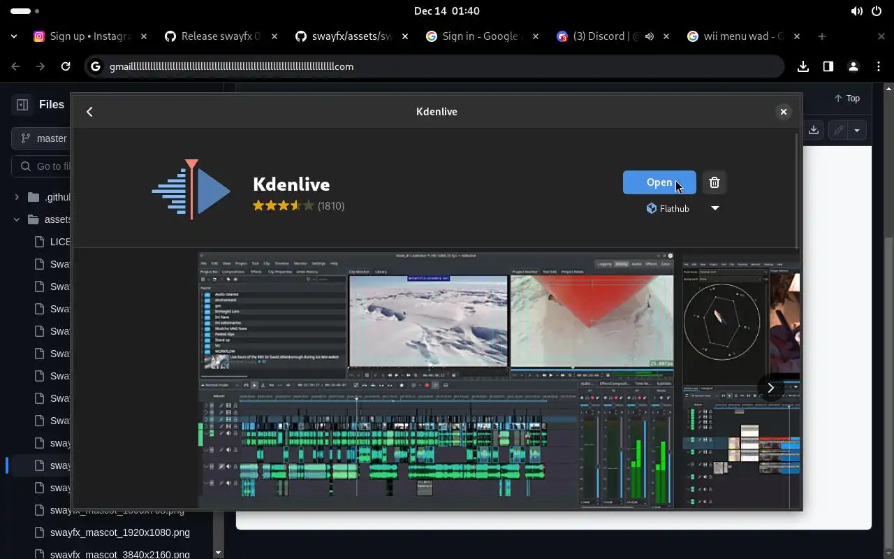Image resolution: width=894 pixels, height=559 pixels.
Task: Open swayfx_mascot_1920x1080.png in file tree
Action: pyautogui.click(x=120, y=532)
